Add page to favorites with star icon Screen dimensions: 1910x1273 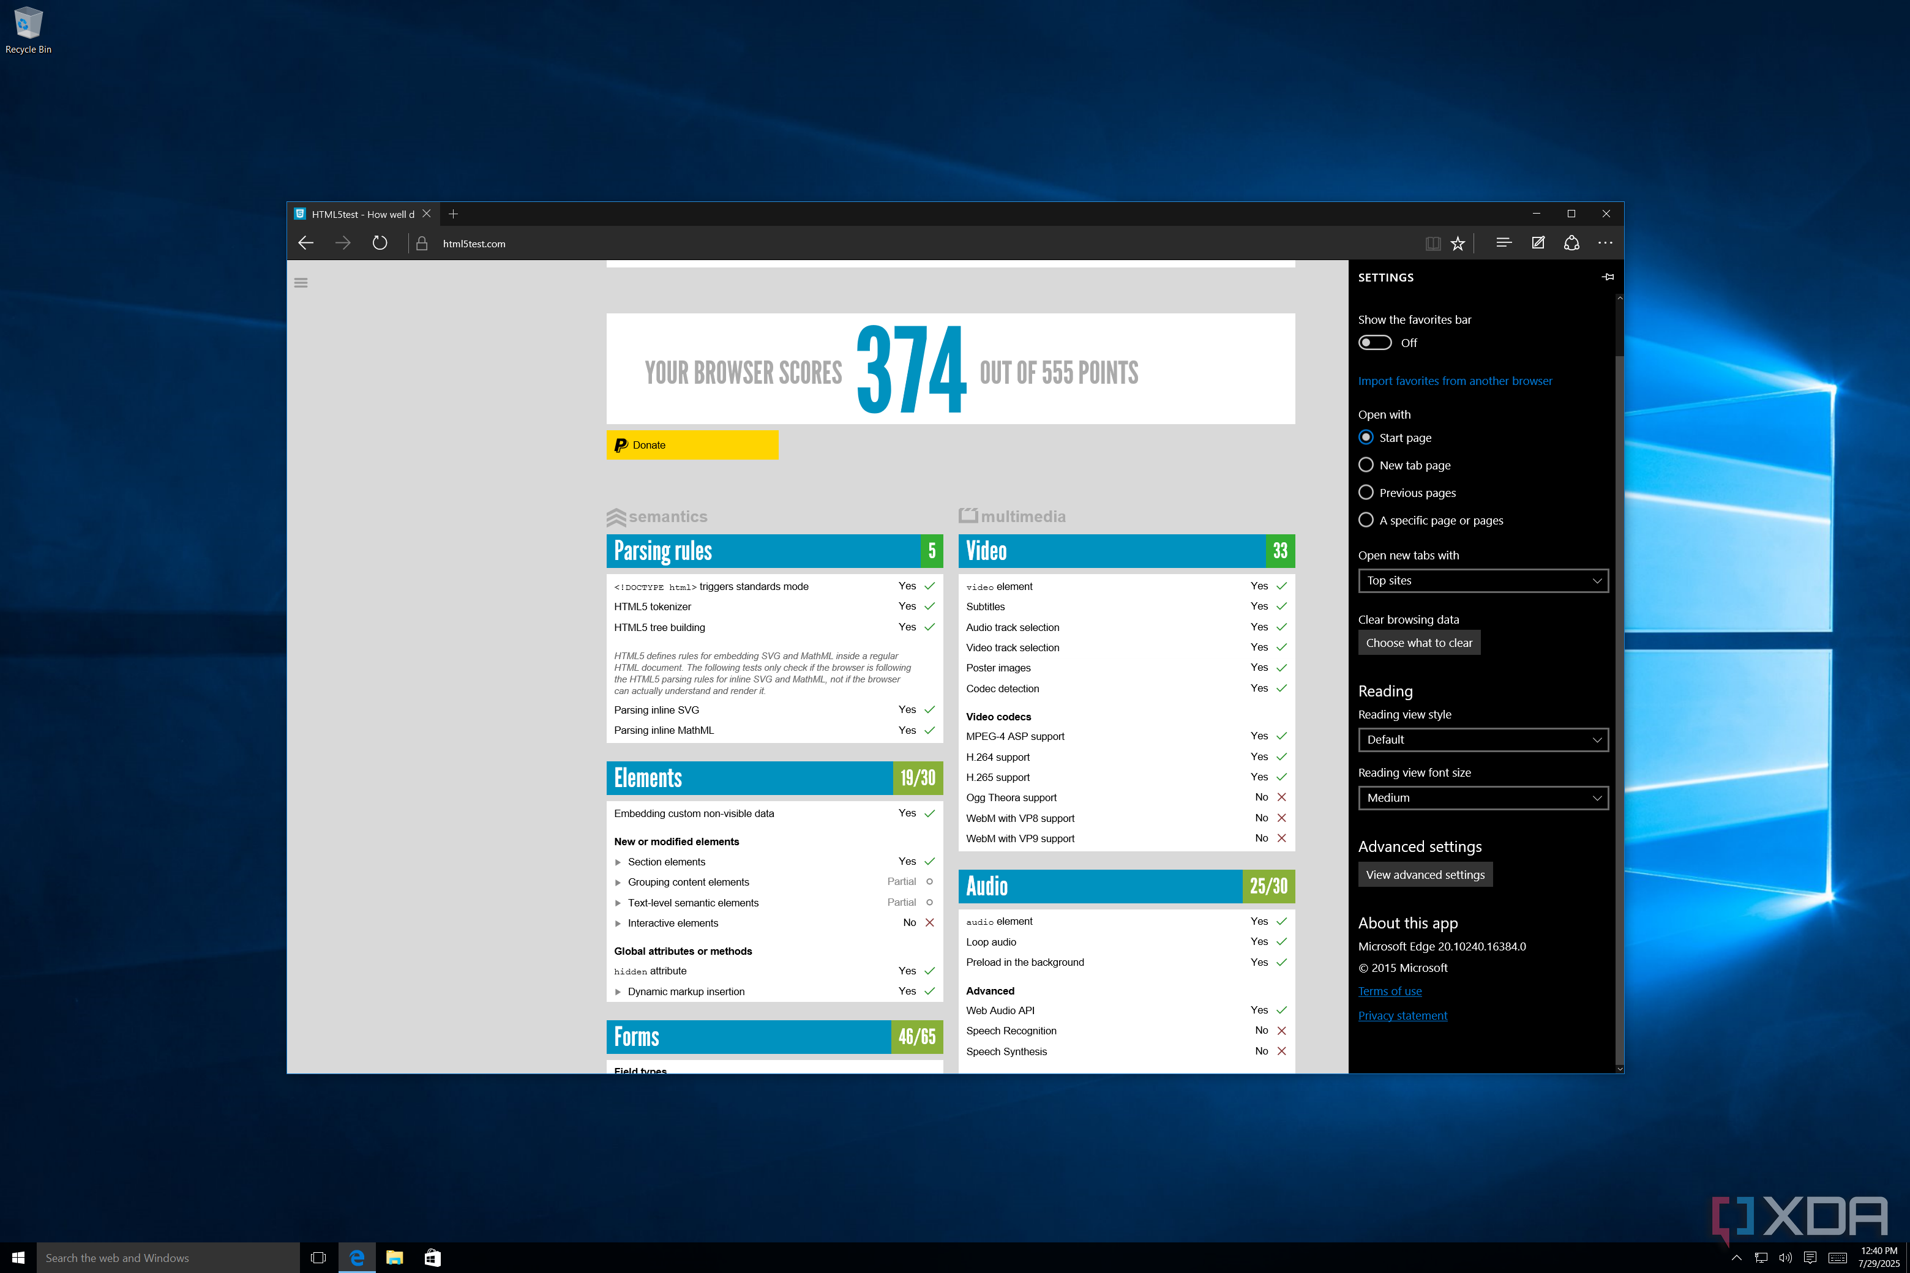tap(1458, 243)
